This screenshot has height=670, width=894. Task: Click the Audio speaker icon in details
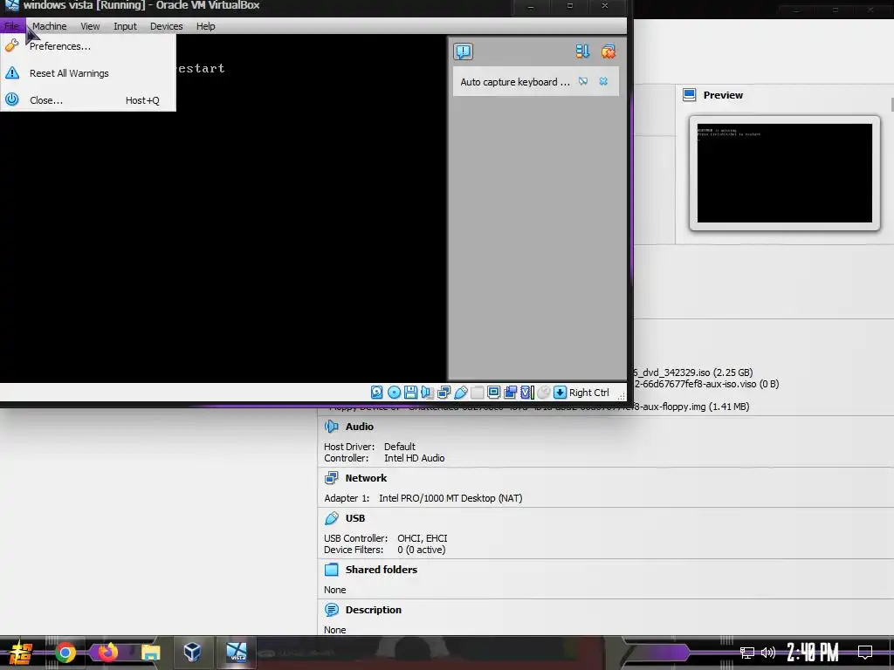click(x=331, y=427)
